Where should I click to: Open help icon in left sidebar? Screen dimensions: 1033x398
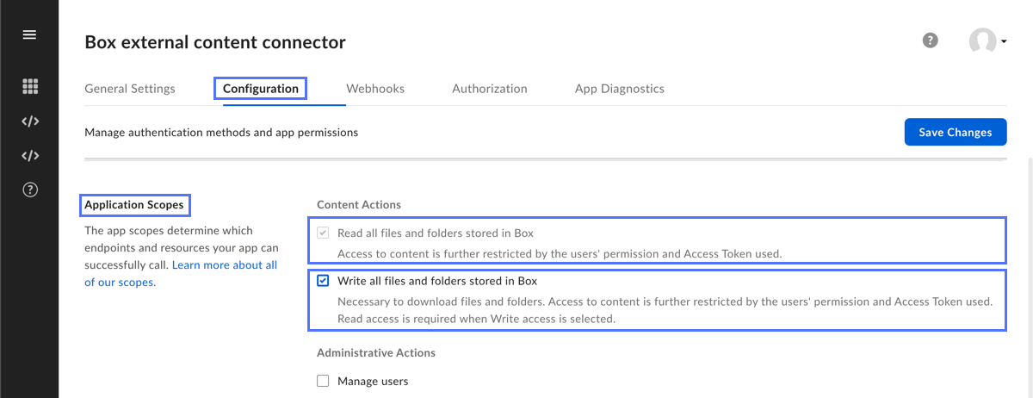pyautogui.click(x=30, y=190)
